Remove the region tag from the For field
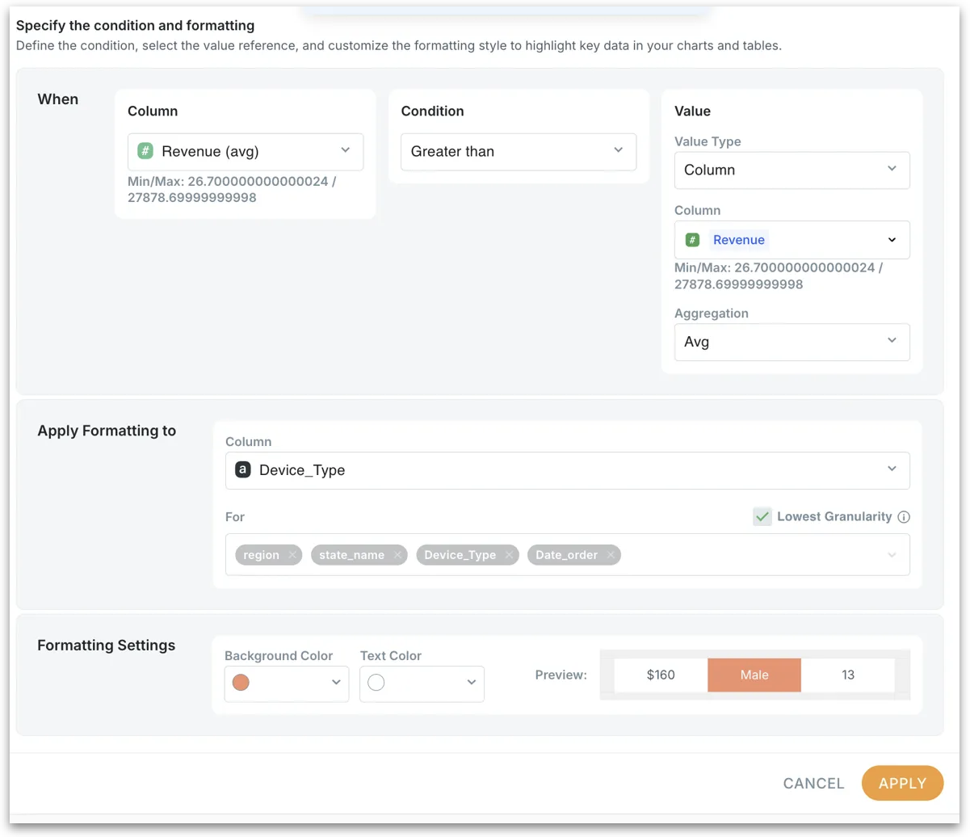970x837 pixels. (x=292, y=555)
